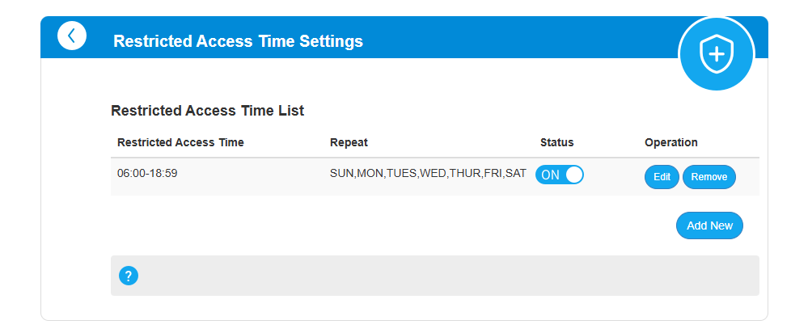Screen dimensions: 791x333
Task: Click the shield plus icon
Action: (x=715, y=53)
